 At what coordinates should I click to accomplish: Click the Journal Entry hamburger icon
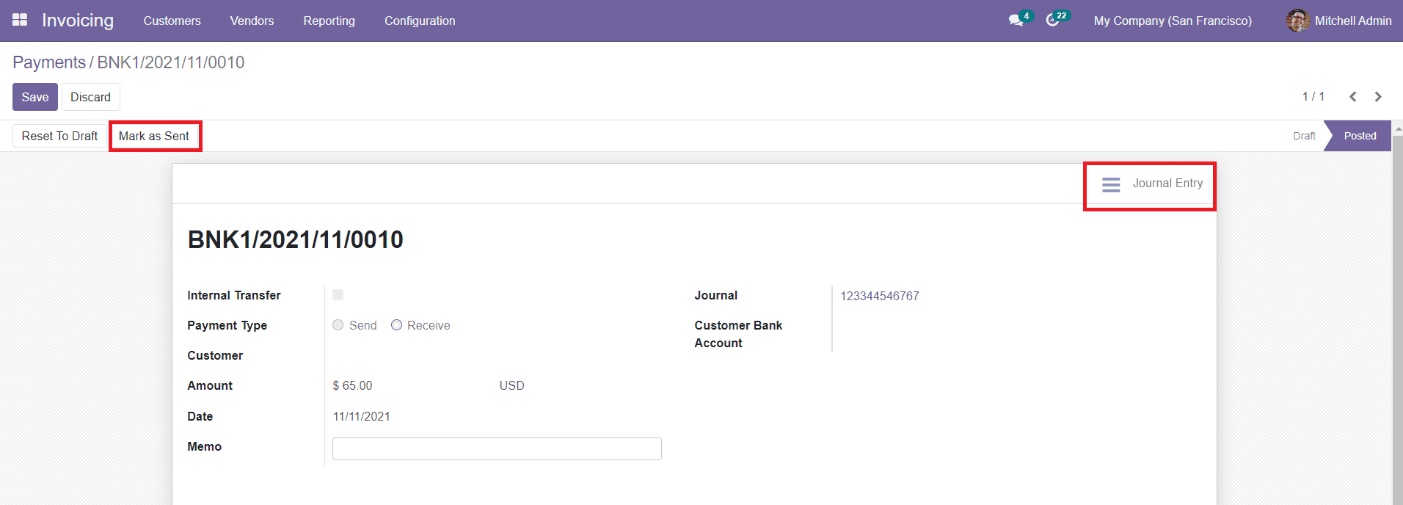click(1111, 184)
